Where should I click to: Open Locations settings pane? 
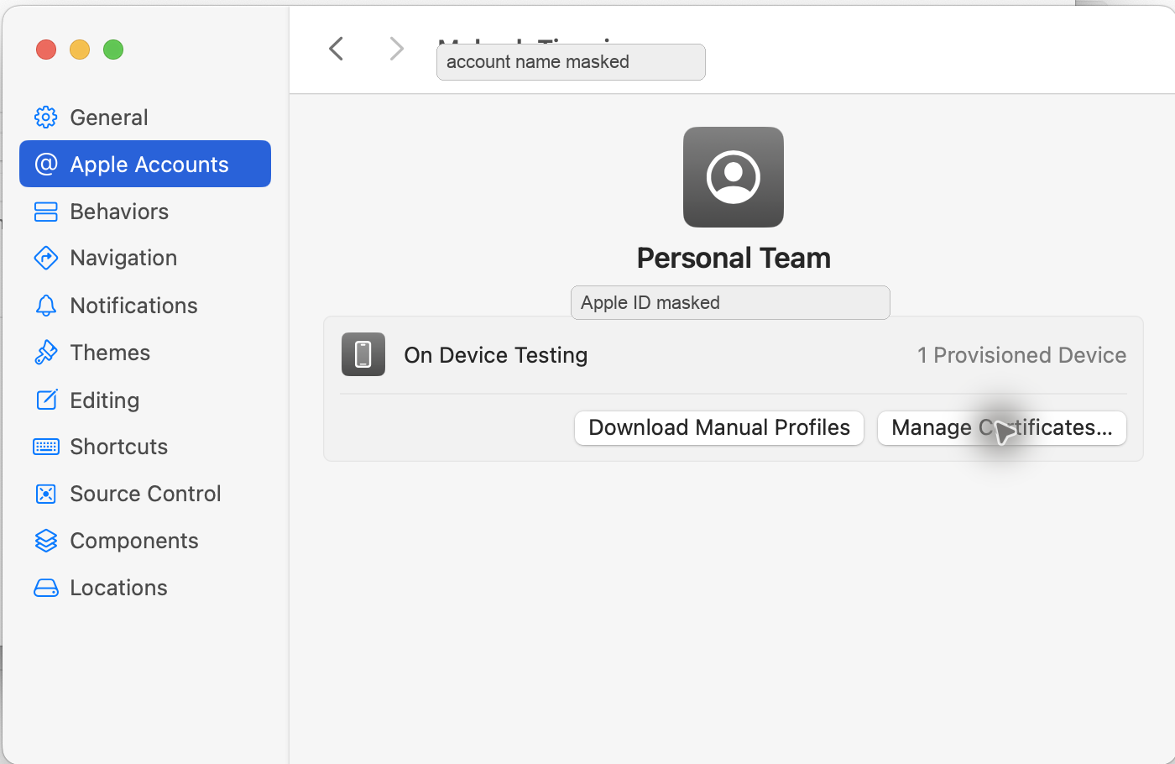coord(145,588)
